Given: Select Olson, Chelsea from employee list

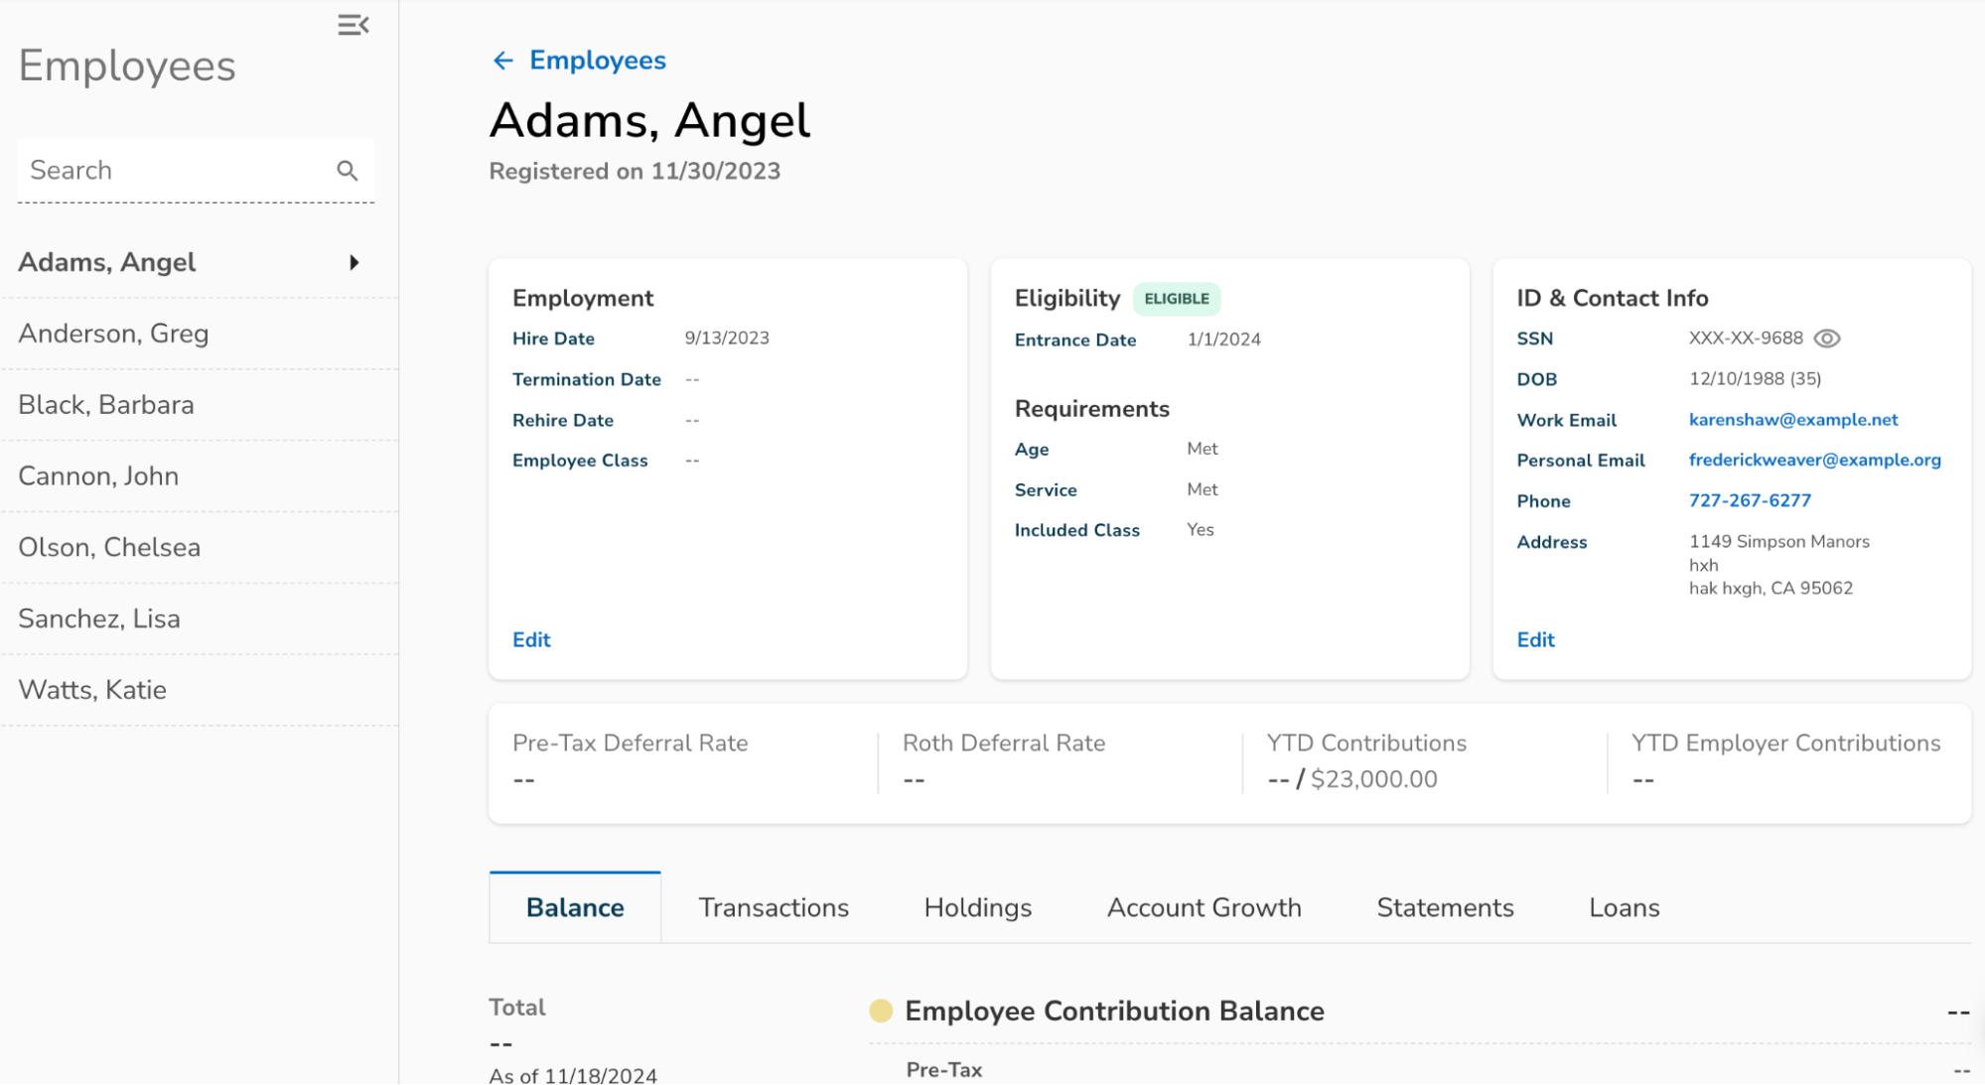Looking at the screenshot, I should pos(109,548).
